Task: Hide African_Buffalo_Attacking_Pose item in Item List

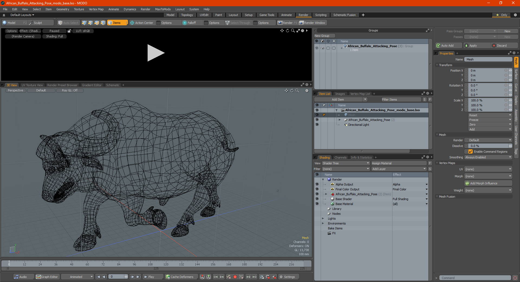Action: tap(317, 120)
